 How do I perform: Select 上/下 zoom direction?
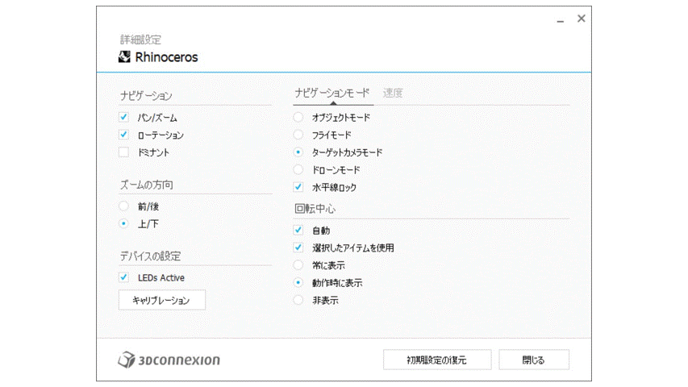(123, 224)
